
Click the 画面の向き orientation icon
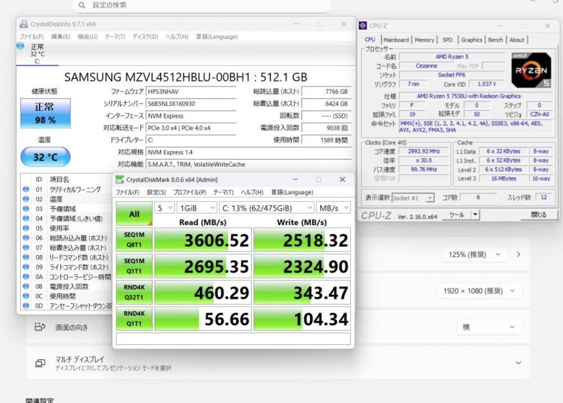tap(39, 327)
